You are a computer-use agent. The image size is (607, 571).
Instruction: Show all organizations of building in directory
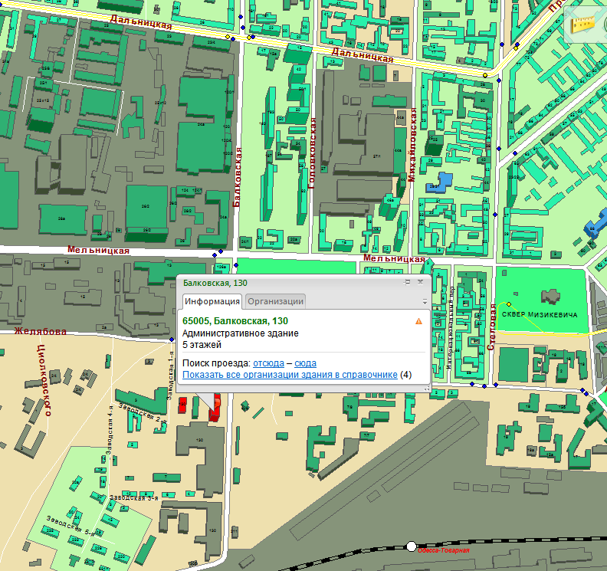pyautogui.click(x=290, y=375)
